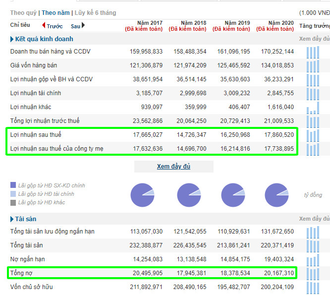
Task: Open growth chart for Tổng lợi nhuận trước thuế
Action: [x=313, y=121]
